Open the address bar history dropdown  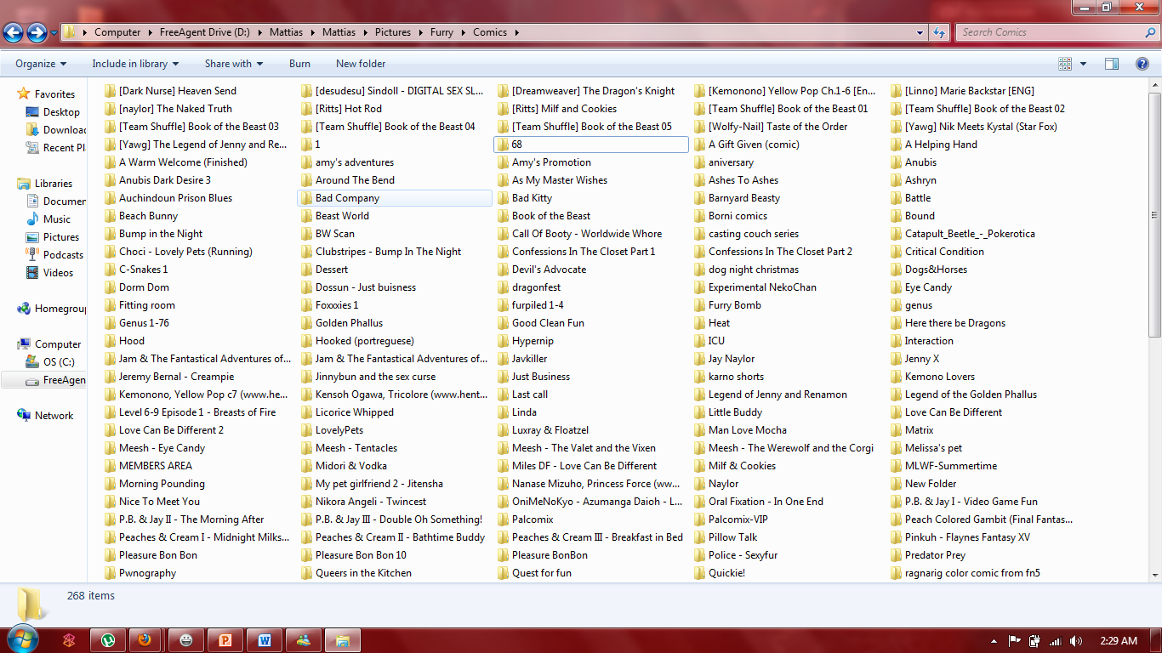pos(920,32)
